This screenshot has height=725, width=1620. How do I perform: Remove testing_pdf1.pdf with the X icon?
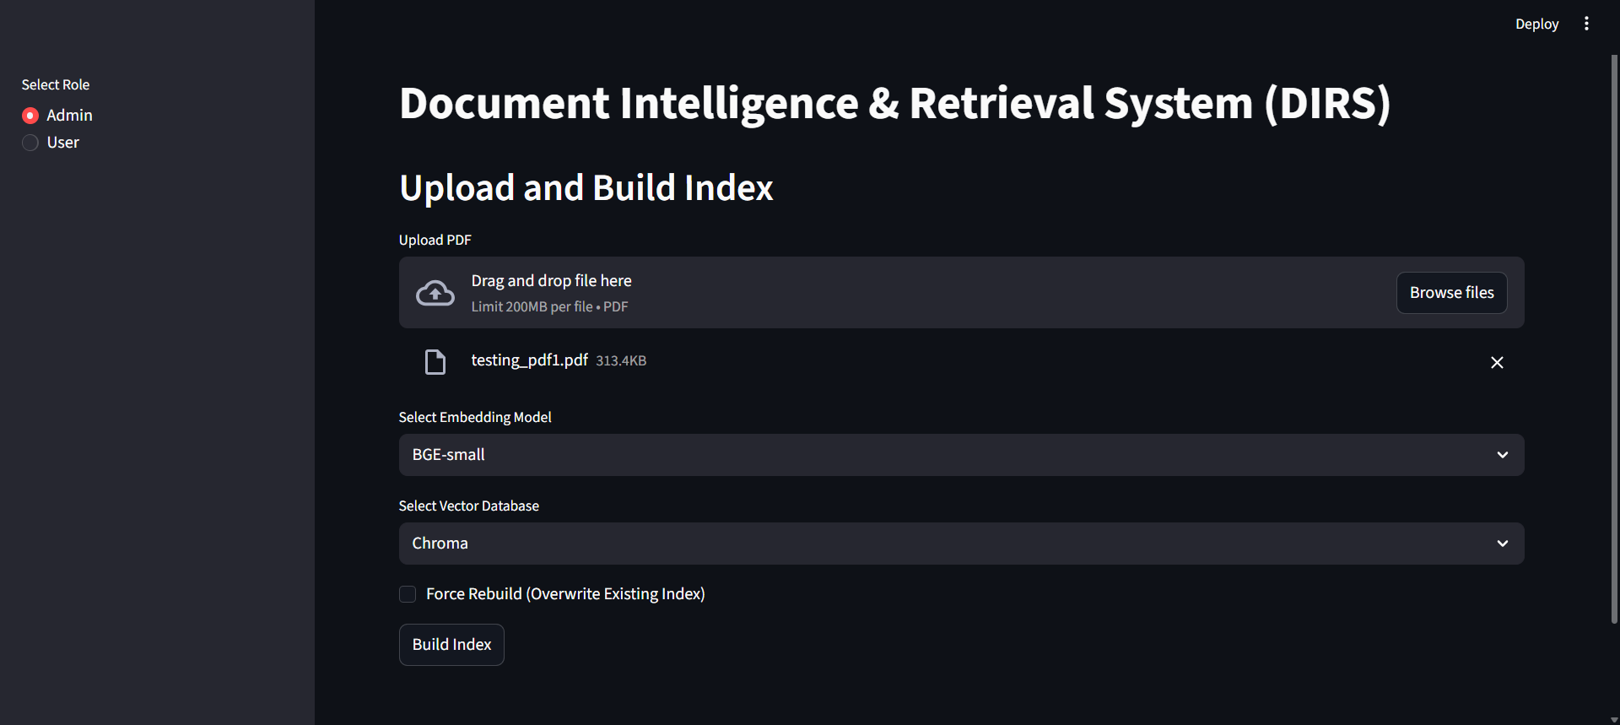pyautogui.click(x=1497, y=362)
